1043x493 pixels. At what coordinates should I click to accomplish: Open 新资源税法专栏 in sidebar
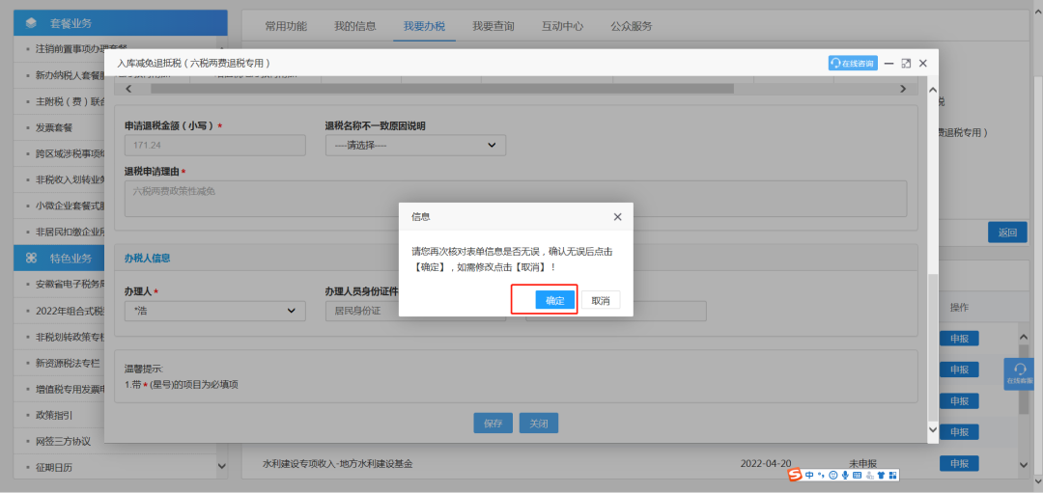pyautogui.click(x=68, y=363)
